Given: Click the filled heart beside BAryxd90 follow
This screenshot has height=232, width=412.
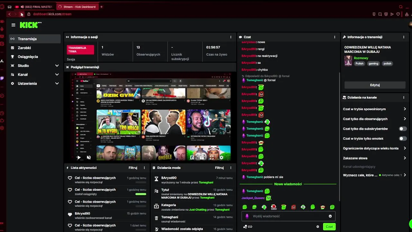Looking at the screenshot, I should click(70, 214).
